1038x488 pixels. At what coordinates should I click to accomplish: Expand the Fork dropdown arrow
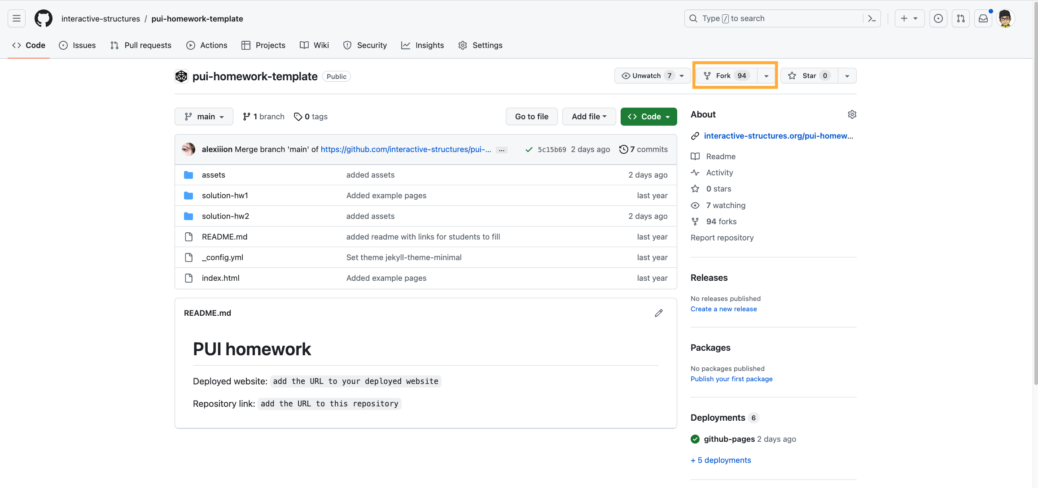766,76
